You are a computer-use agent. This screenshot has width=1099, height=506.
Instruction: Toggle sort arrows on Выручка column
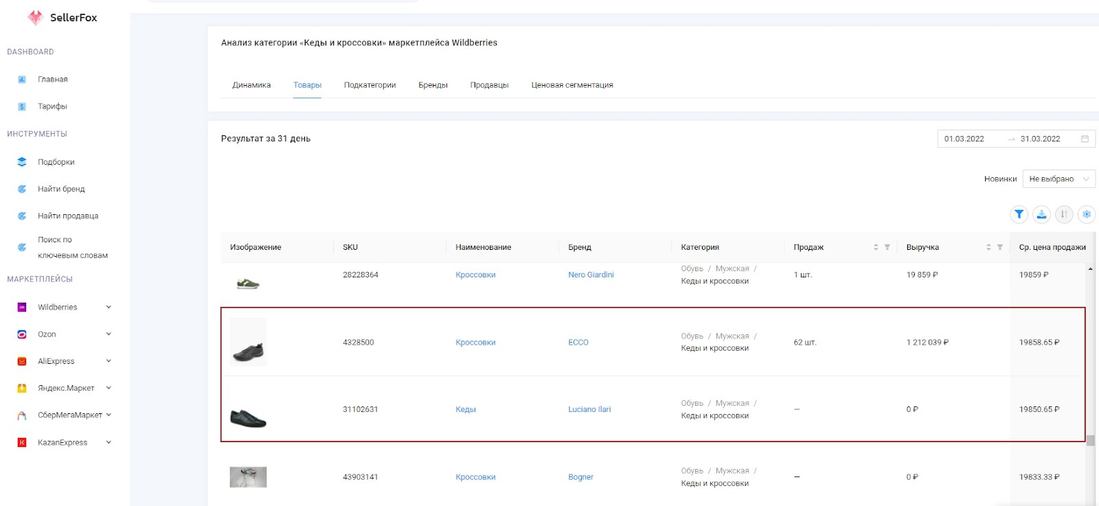pos(988,247)
